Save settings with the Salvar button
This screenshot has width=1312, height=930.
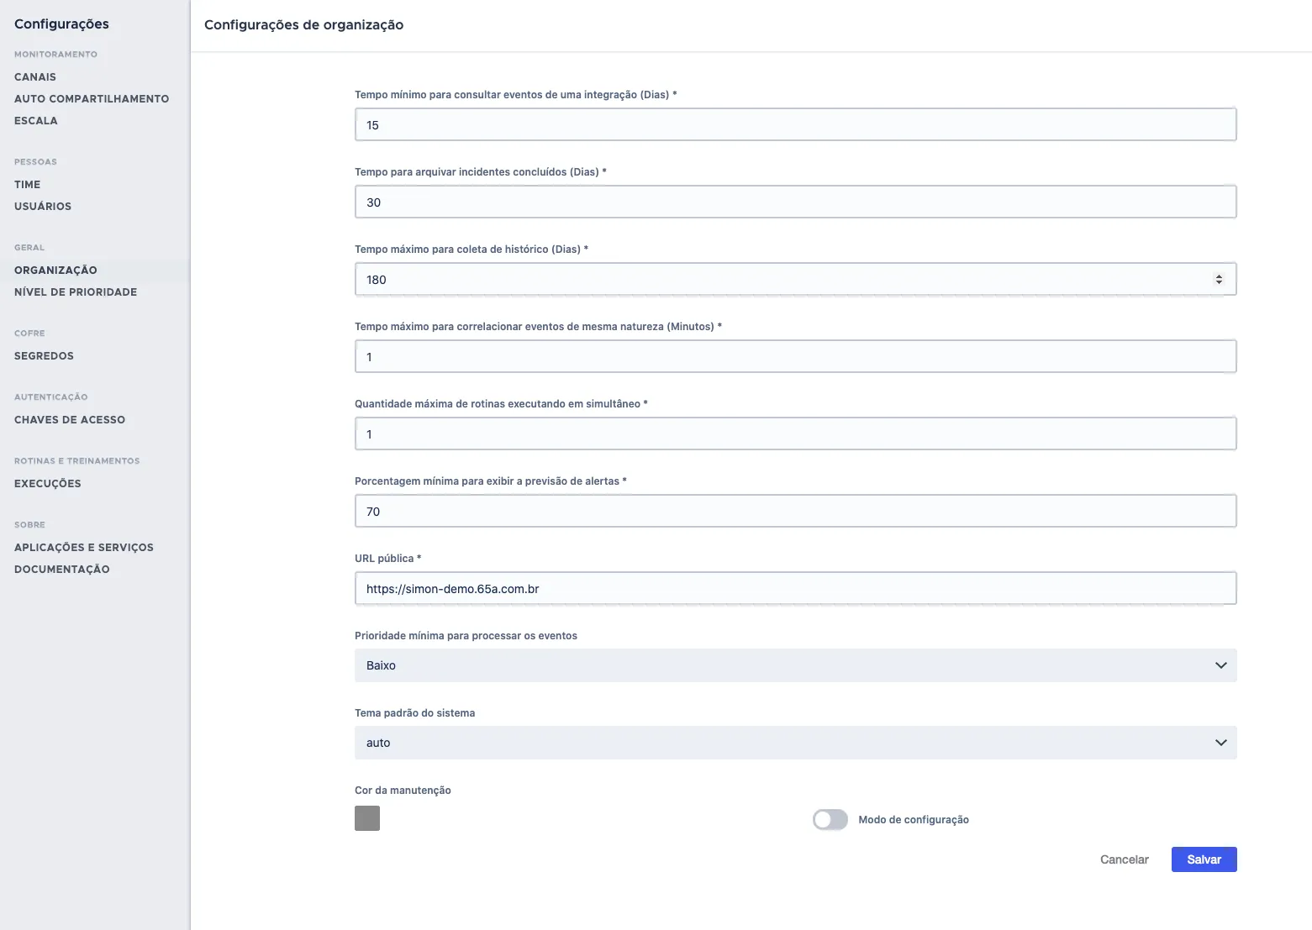[x=1204, y=859]
